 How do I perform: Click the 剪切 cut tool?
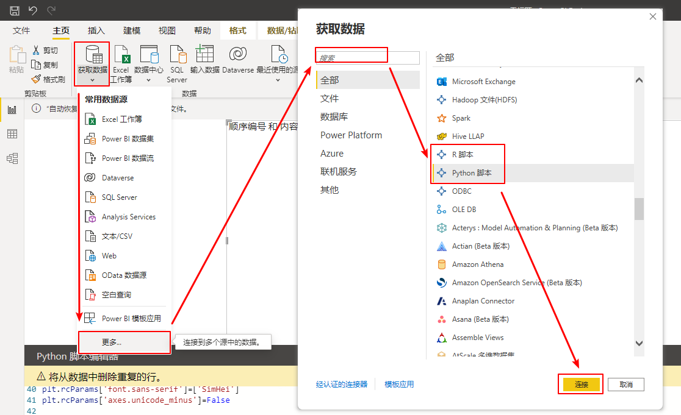tap(45, 51)
